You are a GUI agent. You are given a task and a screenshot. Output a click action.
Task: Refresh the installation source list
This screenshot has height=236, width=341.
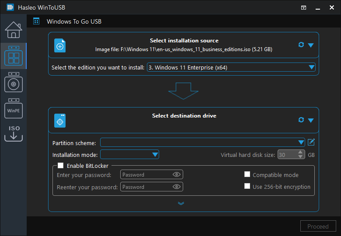coord(301,45)
